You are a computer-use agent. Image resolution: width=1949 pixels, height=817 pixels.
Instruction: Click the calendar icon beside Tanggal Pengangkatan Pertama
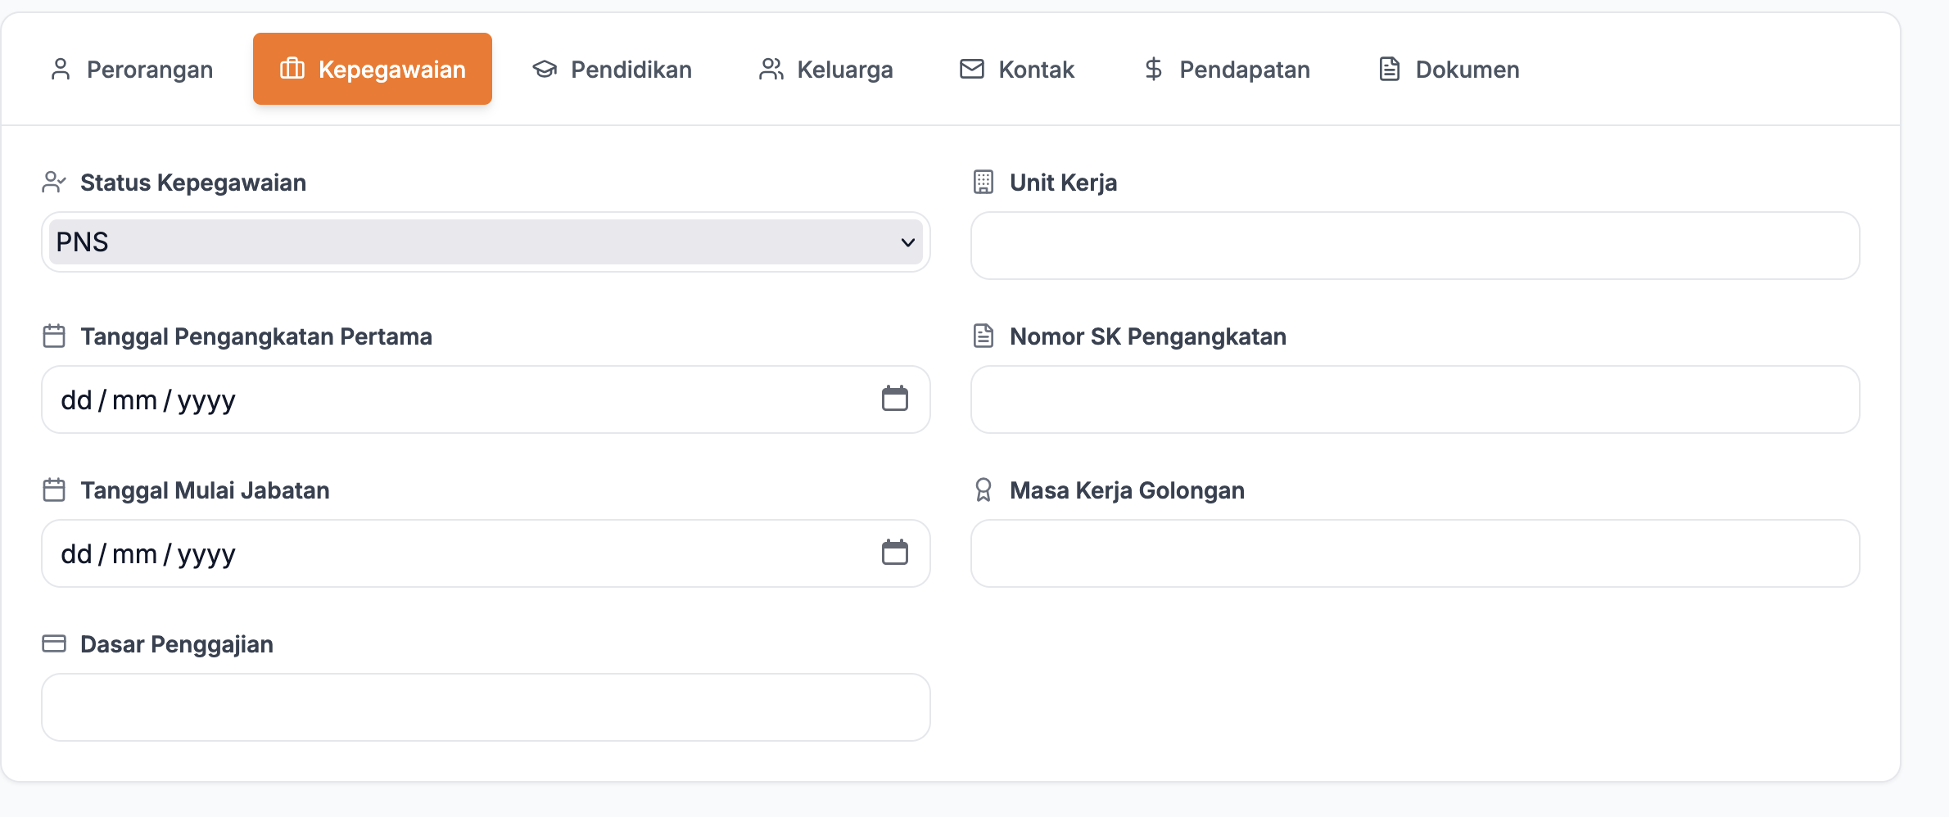point(54,336)
